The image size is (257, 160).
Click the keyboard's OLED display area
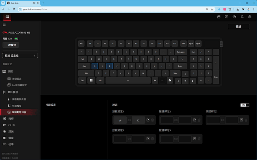click(212, 44)
